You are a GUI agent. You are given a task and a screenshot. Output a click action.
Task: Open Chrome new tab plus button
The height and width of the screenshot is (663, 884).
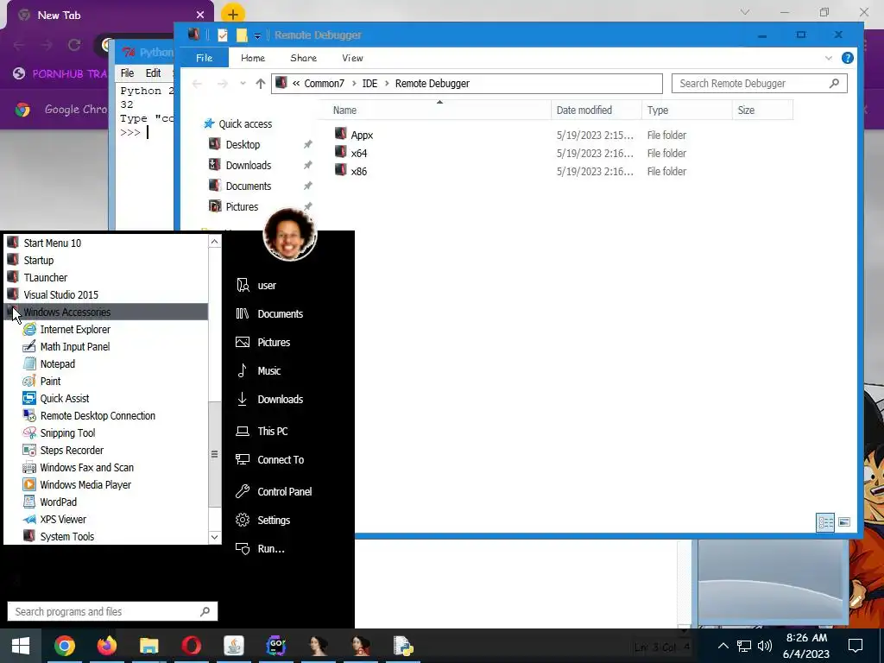[233, 15]
